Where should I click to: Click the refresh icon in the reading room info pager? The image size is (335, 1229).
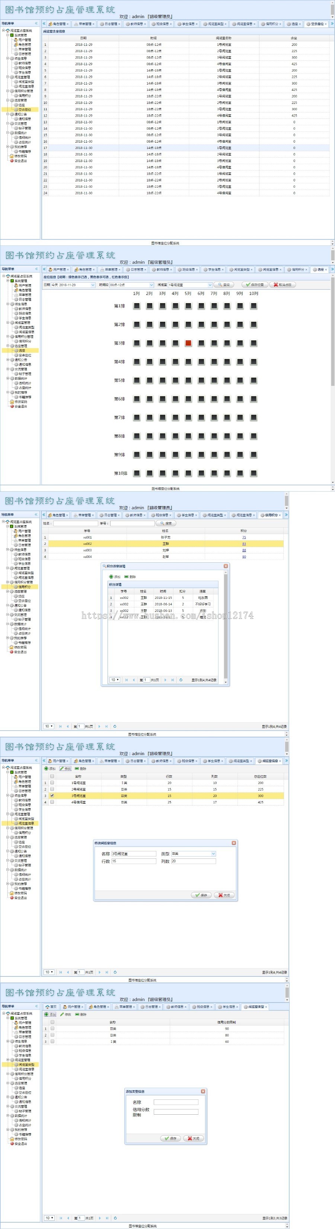[x=115, y=972]
